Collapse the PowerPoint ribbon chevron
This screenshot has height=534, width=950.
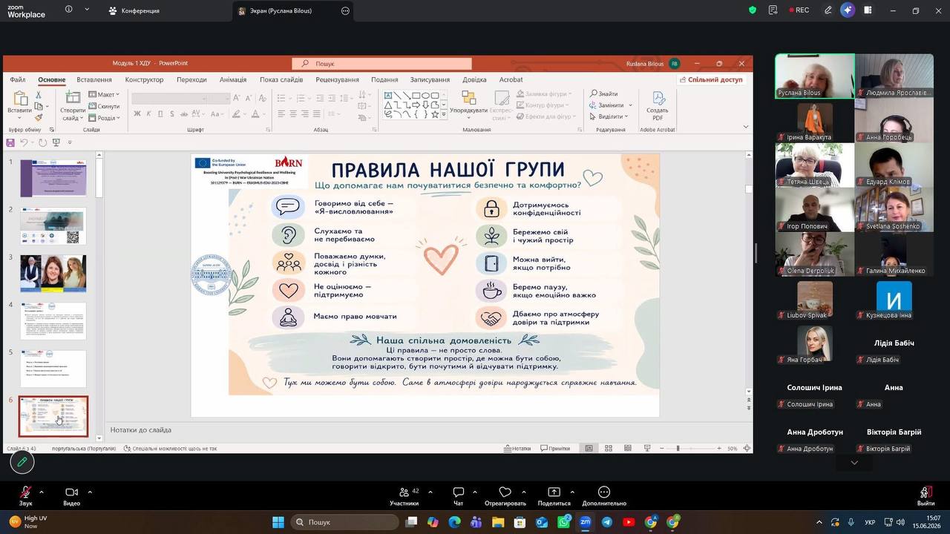point(746,127)
